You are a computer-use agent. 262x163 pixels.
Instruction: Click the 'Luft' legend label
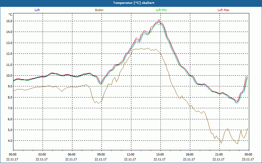point(37,10)
